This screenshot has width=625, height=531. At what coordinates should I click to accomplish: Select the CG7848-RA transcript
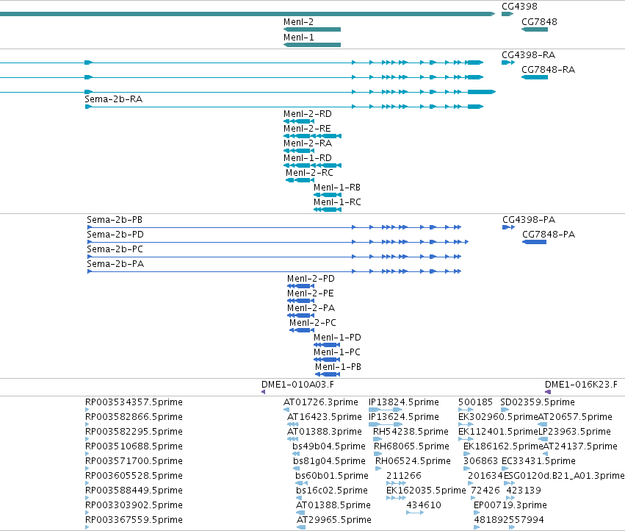coord(535,77)
